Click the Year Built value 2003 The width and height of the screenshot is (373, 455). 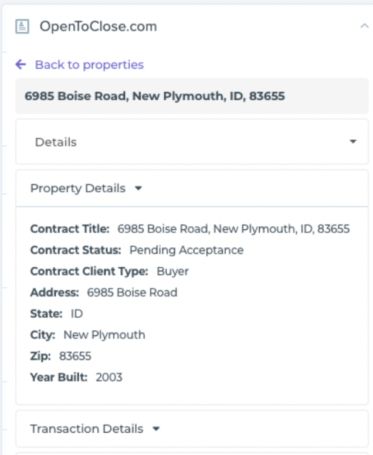[x=109, y=377]
